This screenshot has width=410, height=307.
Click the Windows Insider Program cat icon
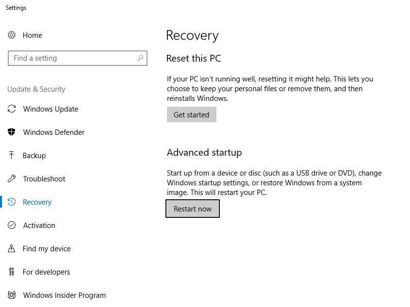pos(12,295)
